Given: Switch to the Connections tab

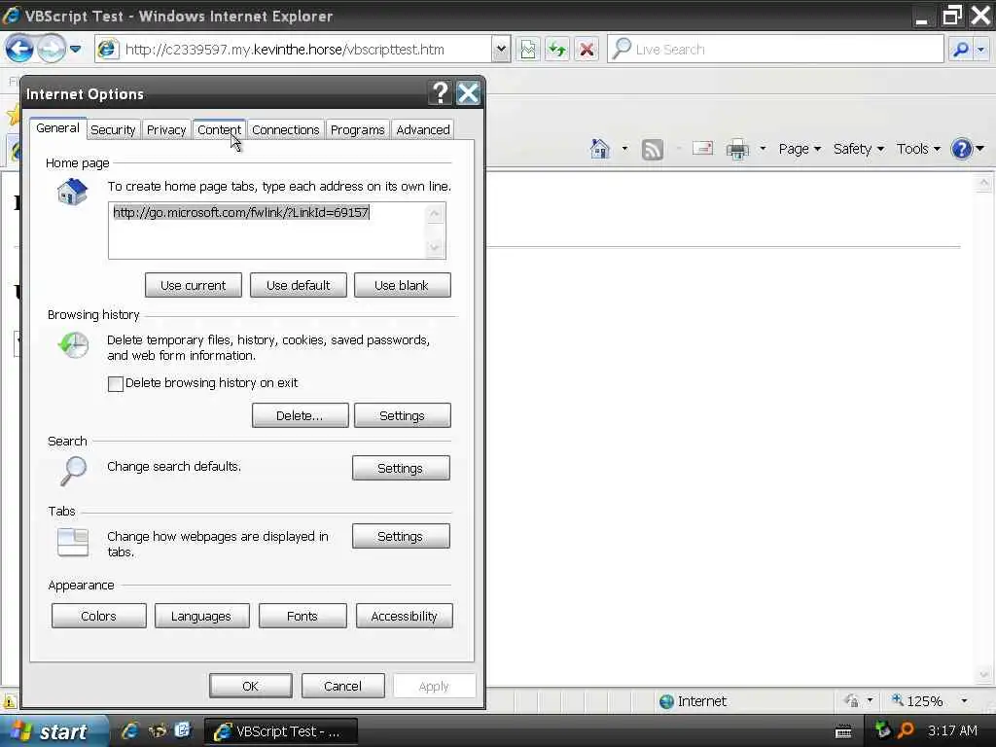Looking at the screenshot, I should tap(286, 129).
